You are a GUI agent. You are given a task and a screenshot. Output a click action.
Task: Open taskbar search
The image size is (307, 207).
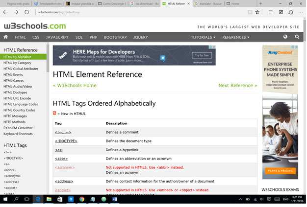pyautogui.click(x=16, y=199)
